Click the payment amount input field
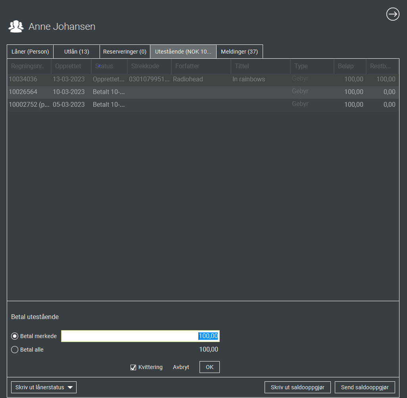This screenshot has height=398, width=407. (140, 336)
